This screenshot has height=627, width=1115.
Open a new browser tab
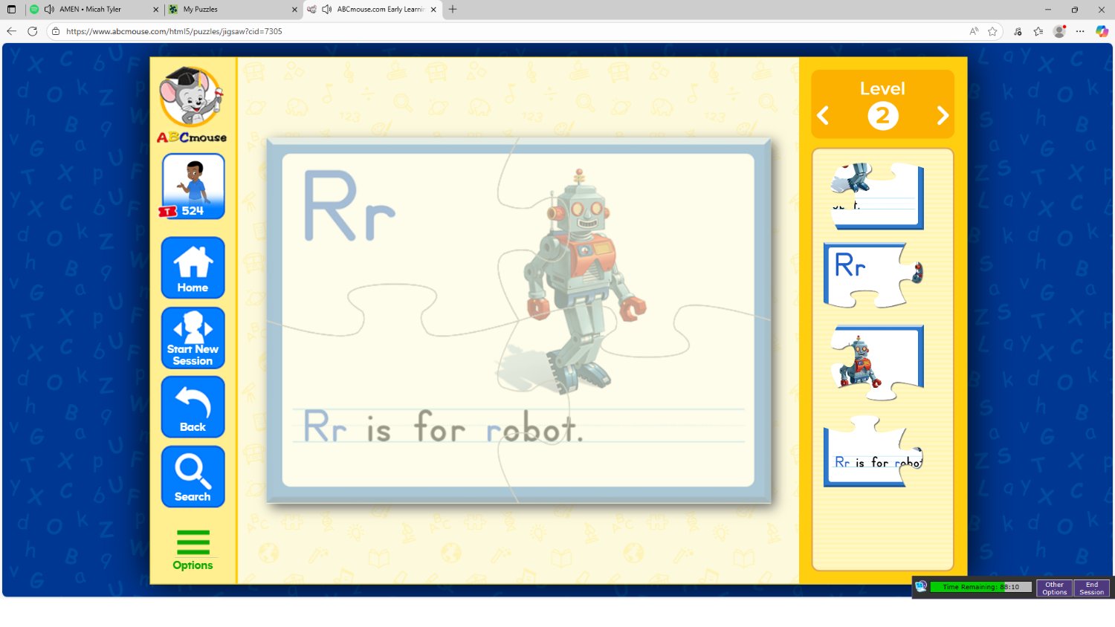pyautogui.click(x=453, y=10)
